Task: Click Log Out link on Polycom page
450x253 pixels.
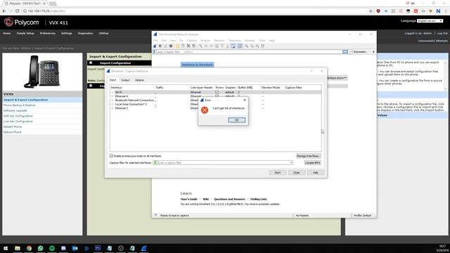Action: tap(442, 33)
